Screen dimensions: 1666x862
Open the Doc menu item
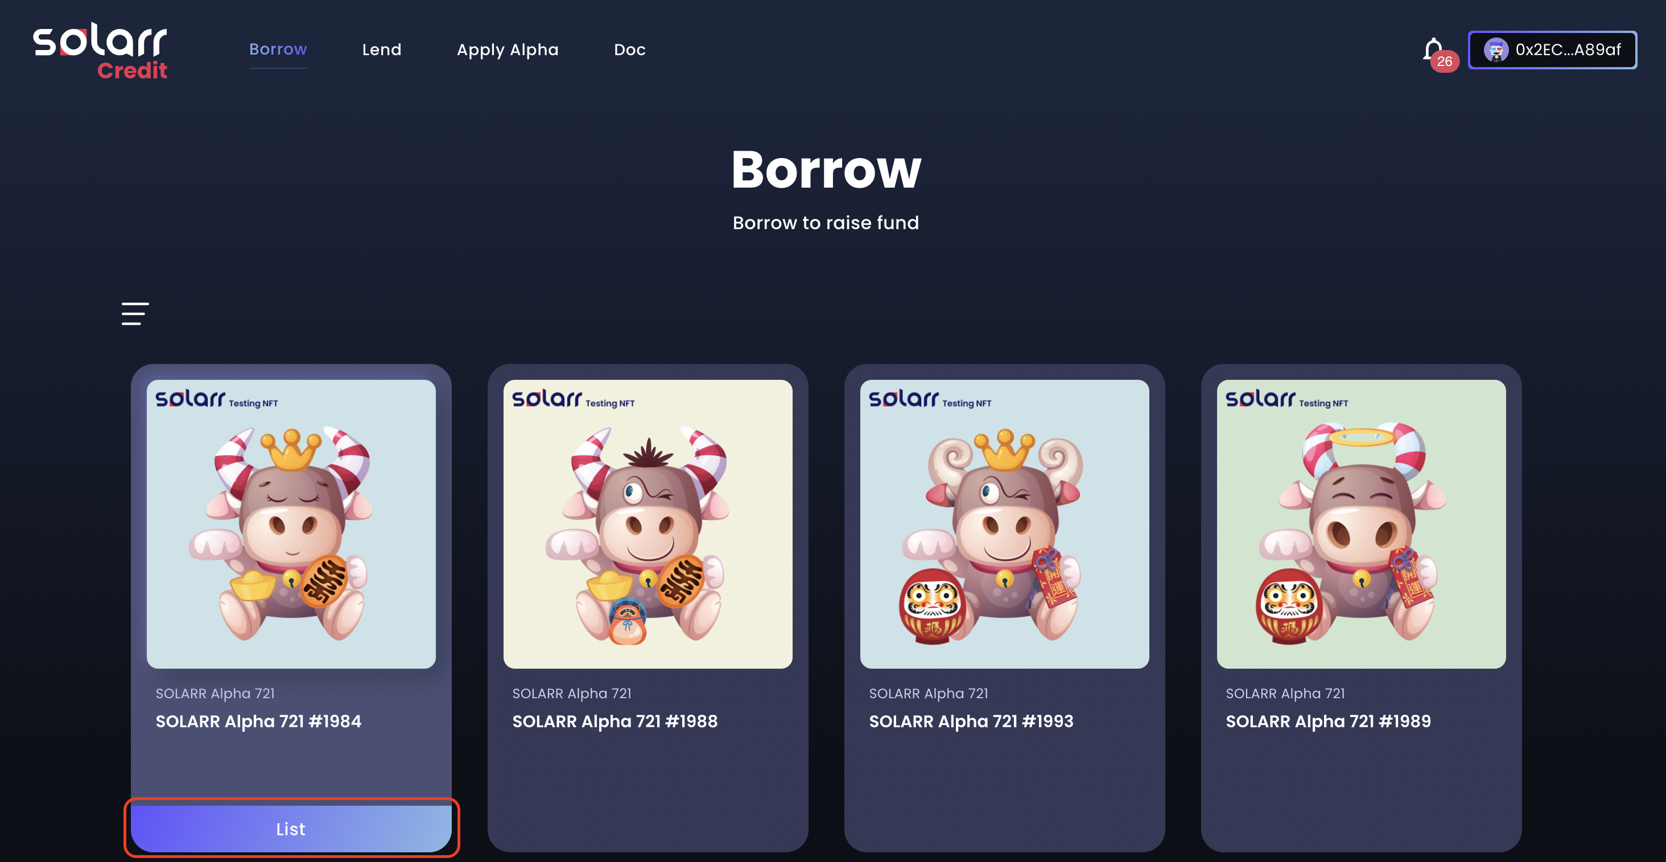[630, 50]
